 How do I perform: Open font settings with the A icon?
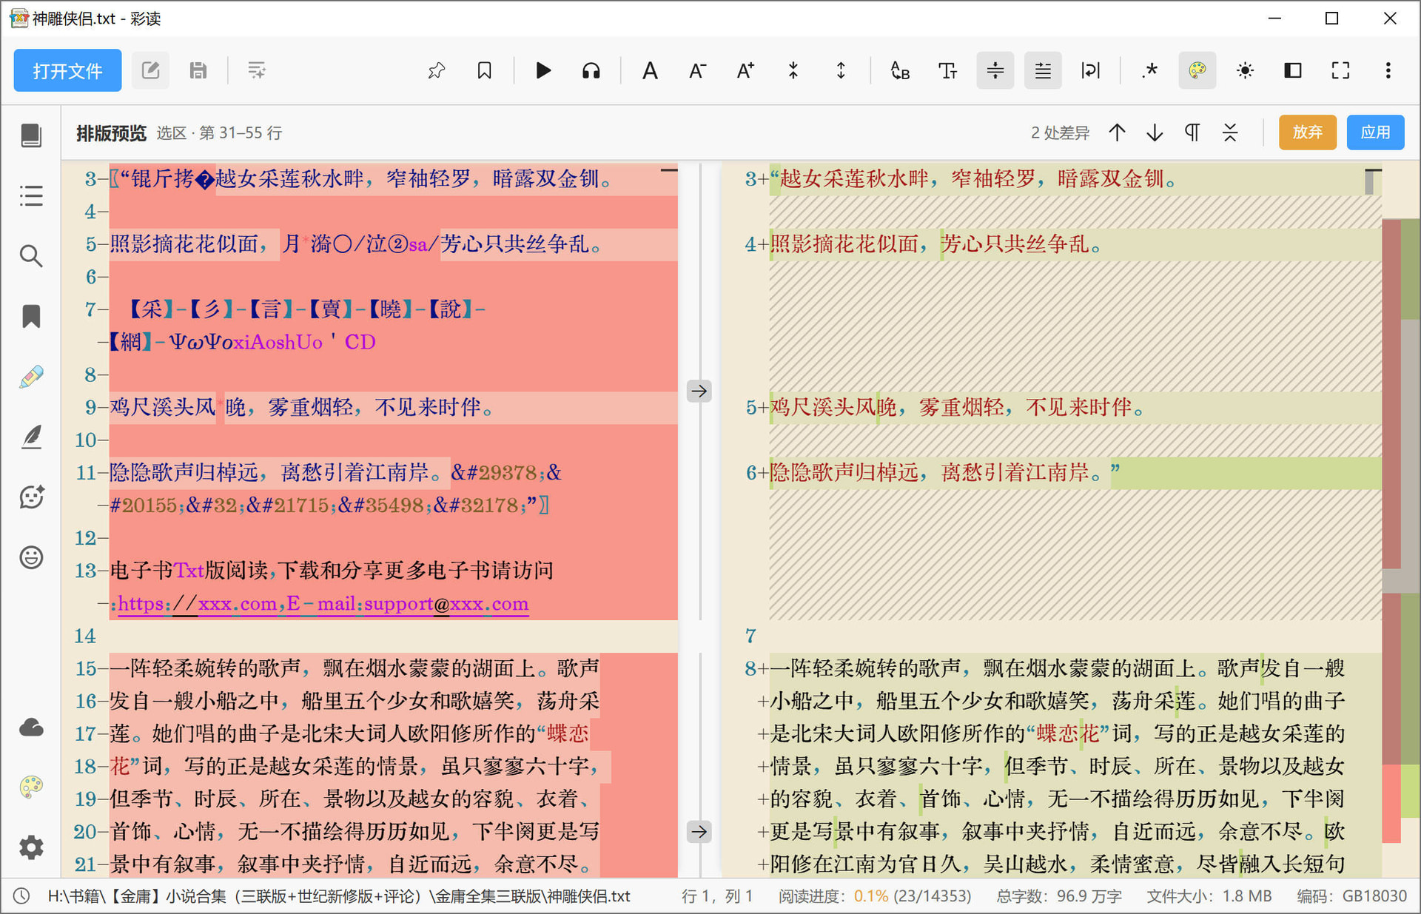tap(650, 71)
